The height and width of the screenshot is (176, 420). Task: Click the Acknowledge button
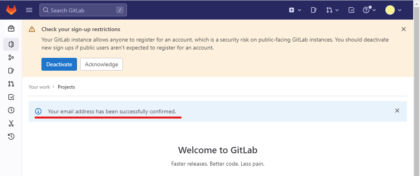(102, 64)
